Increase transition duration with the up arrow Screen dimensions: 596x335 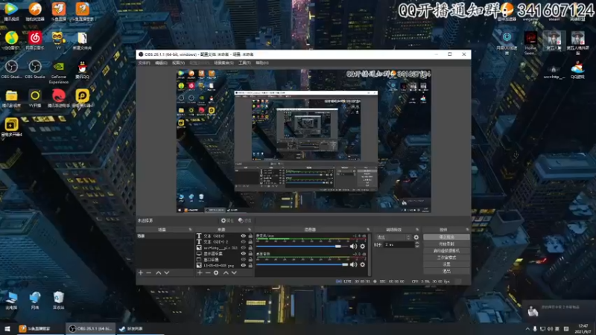pyautogui.click(x=417, y=243)
